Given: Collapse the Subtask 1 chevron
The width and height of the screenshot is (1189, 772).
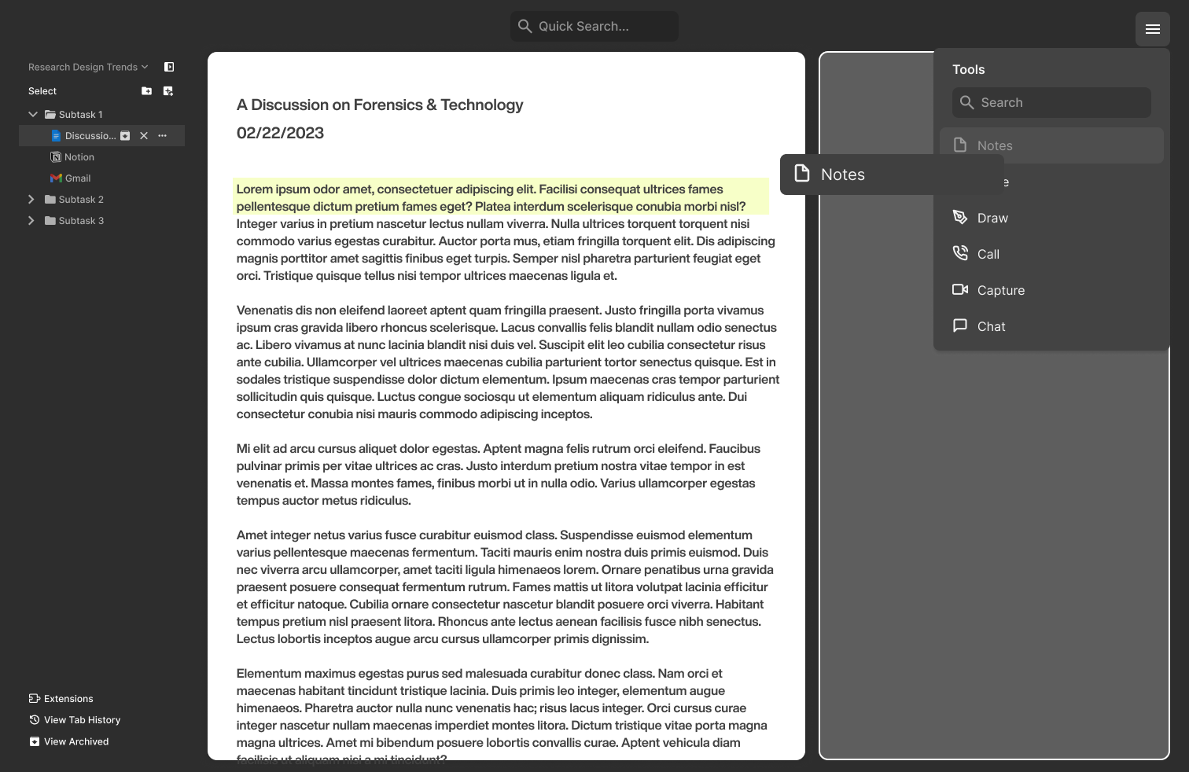Looking at the screenshot, I should [33, 115].
